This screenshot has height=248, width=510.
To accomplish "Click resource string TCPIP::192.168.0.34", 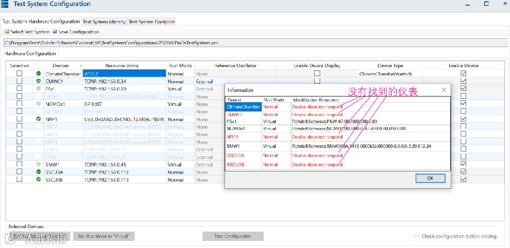I will coord(124,81).
